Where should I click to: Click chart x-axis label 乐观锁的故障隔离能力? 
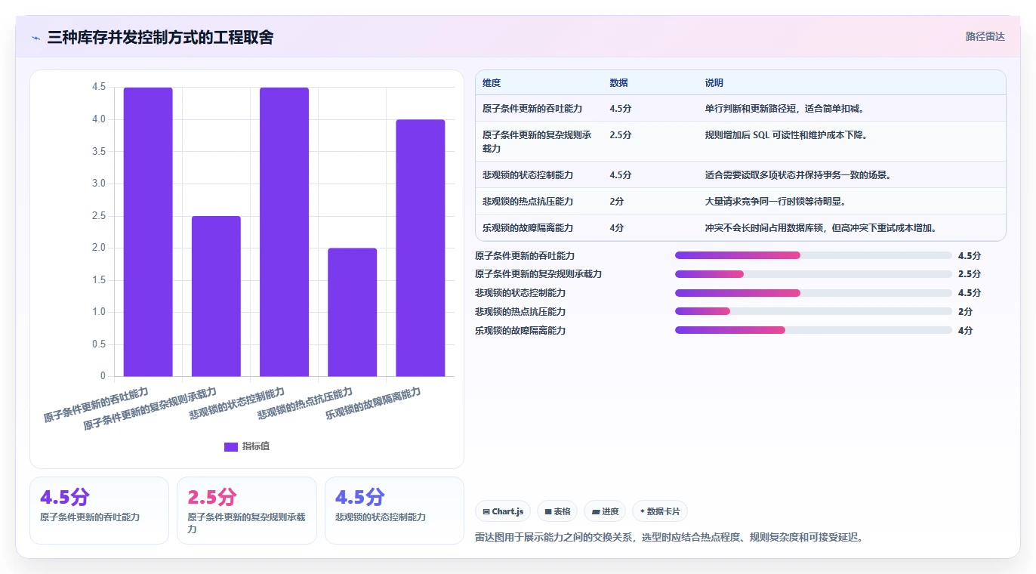click(x=373, y=403)
